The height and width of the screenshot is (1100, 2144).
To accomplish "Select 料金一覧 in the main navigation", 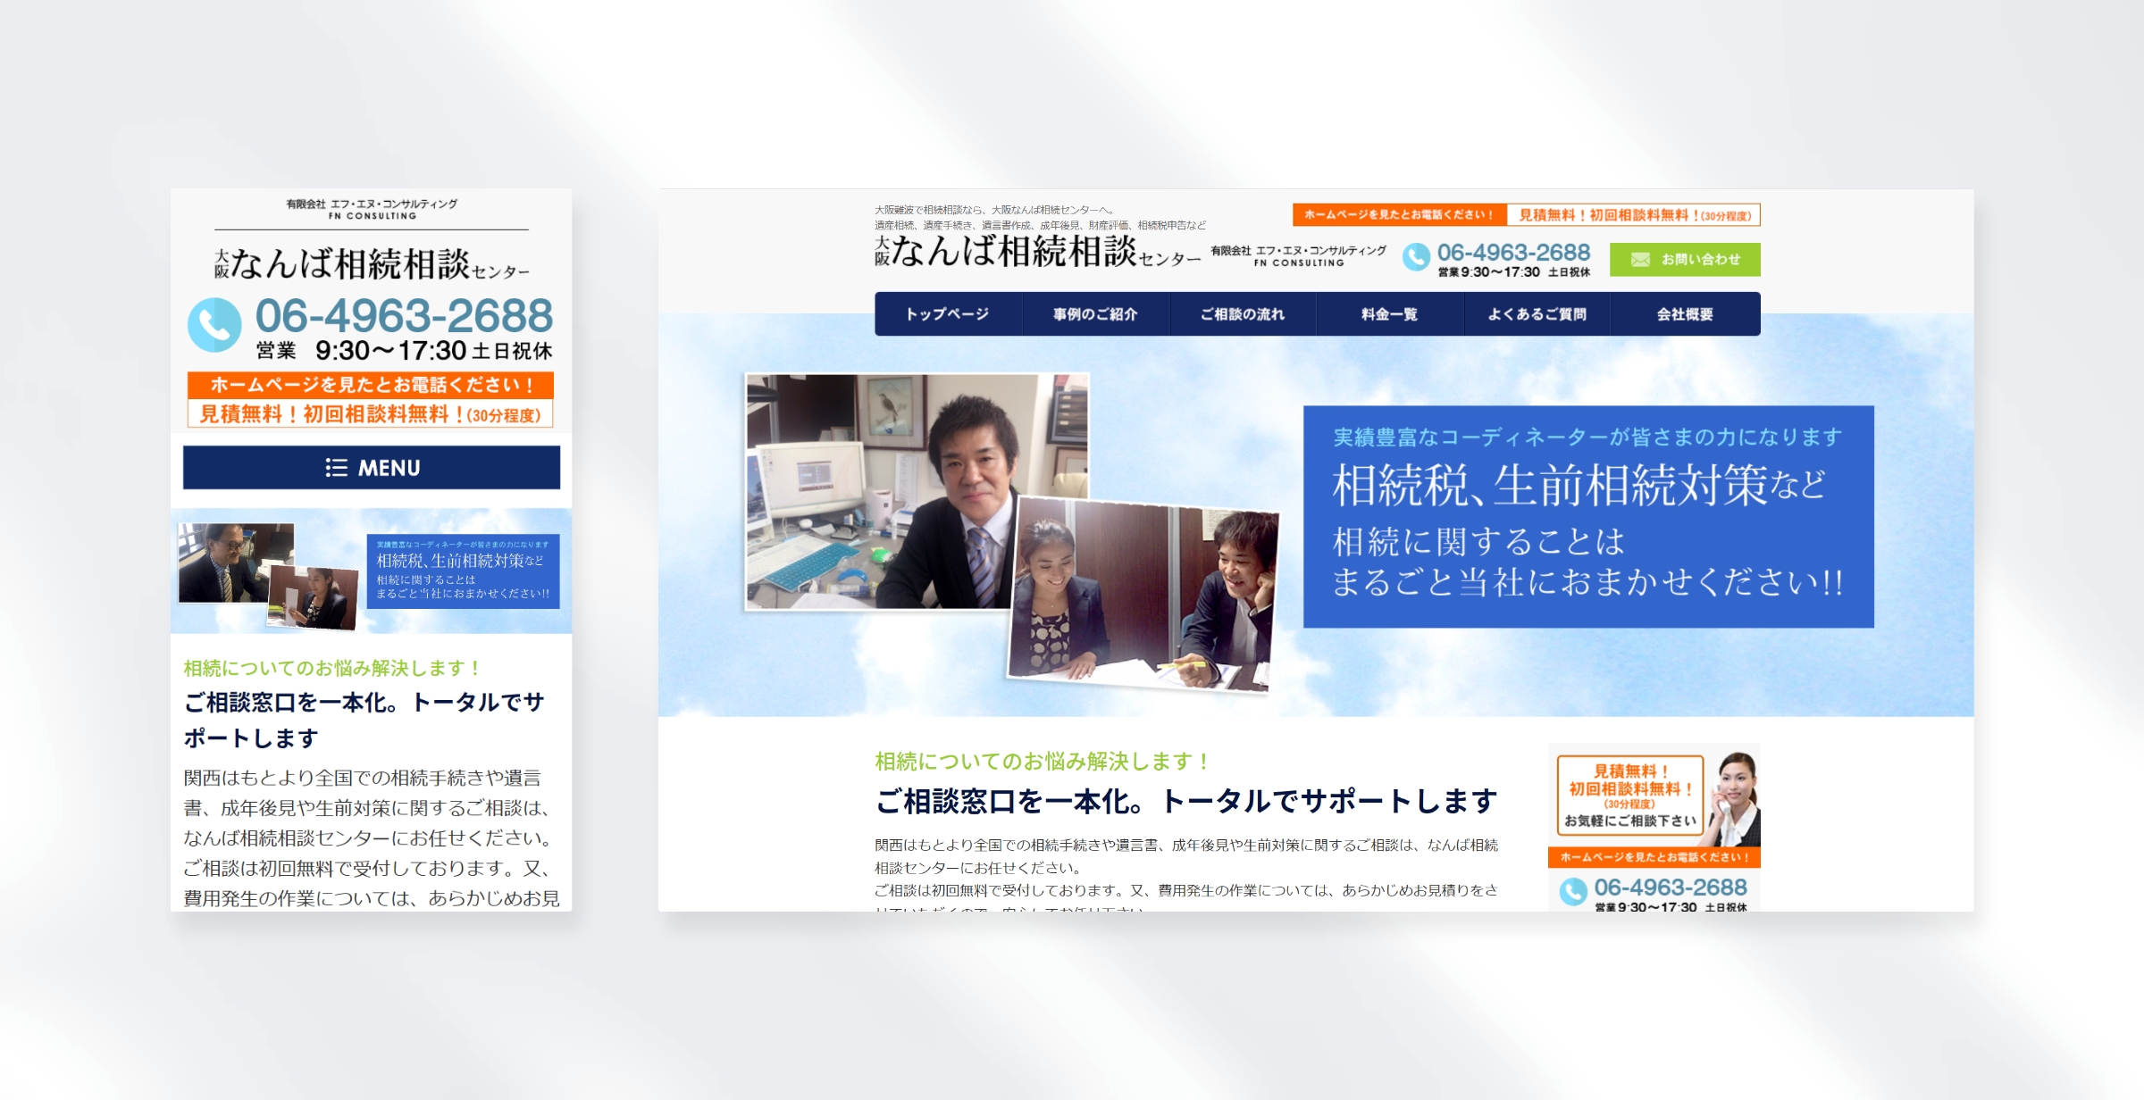I will 1394,314.
